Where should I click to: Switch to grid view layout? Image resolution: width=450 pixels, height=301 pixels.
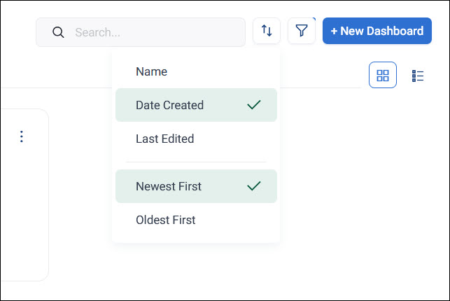click(x=383, y=75)
